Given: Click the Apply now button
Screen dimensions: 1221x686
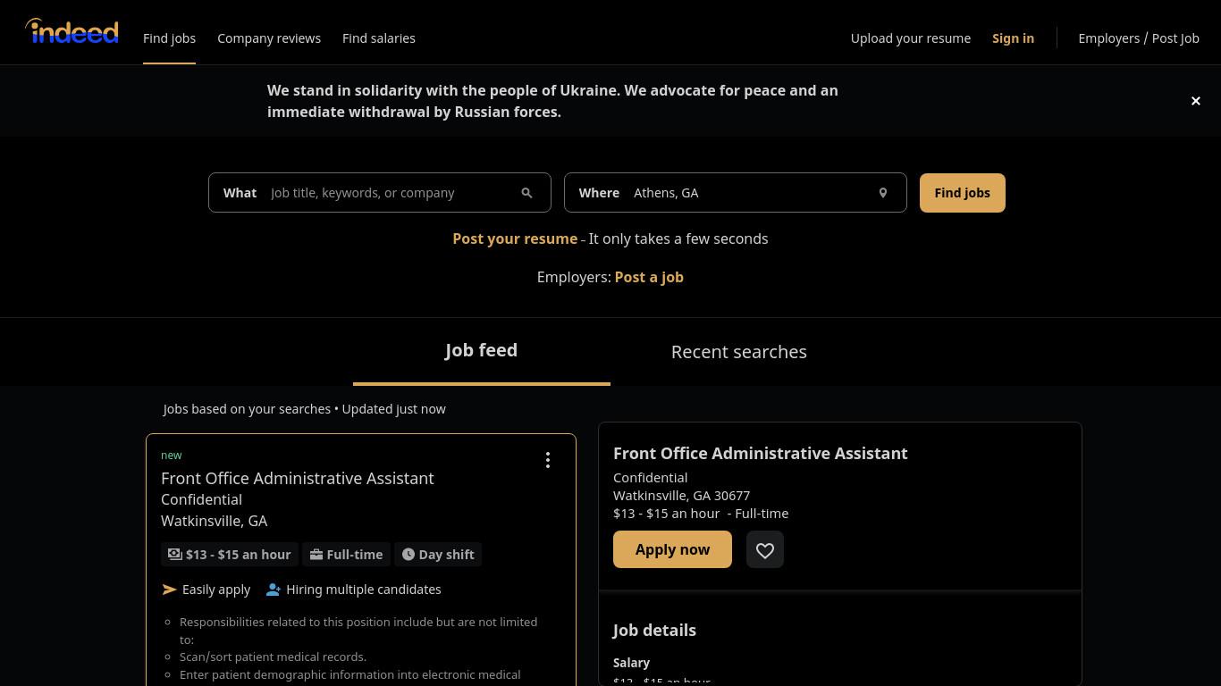Looking at the screenshot, I should point(672,549).
